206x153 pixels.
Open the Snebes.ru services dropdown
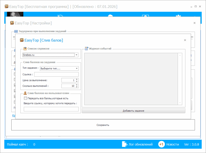(76, 55)
